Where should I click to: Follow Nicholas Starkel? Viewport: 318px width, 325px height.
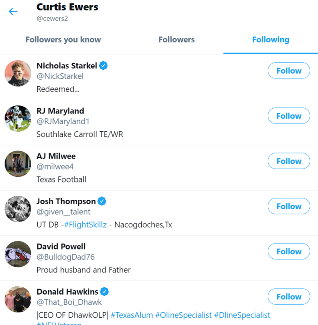[x=289, y=71]
